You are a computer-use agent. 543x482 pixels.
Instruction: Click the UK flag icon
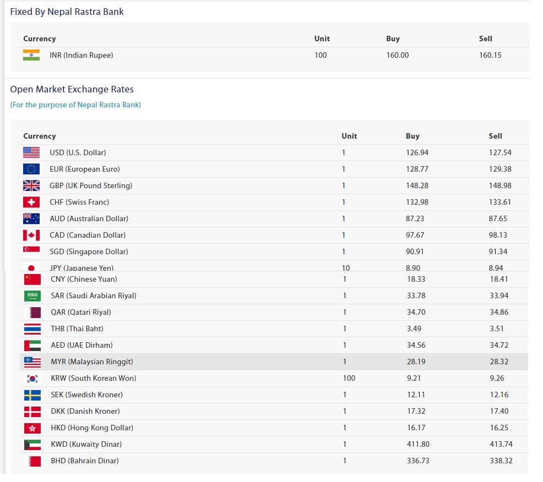(x=31, y=186)
